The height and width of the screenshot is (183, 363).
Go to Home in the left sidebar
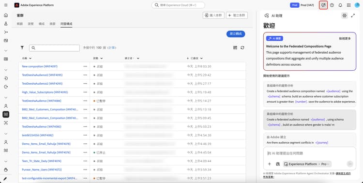tap(6, 15)
